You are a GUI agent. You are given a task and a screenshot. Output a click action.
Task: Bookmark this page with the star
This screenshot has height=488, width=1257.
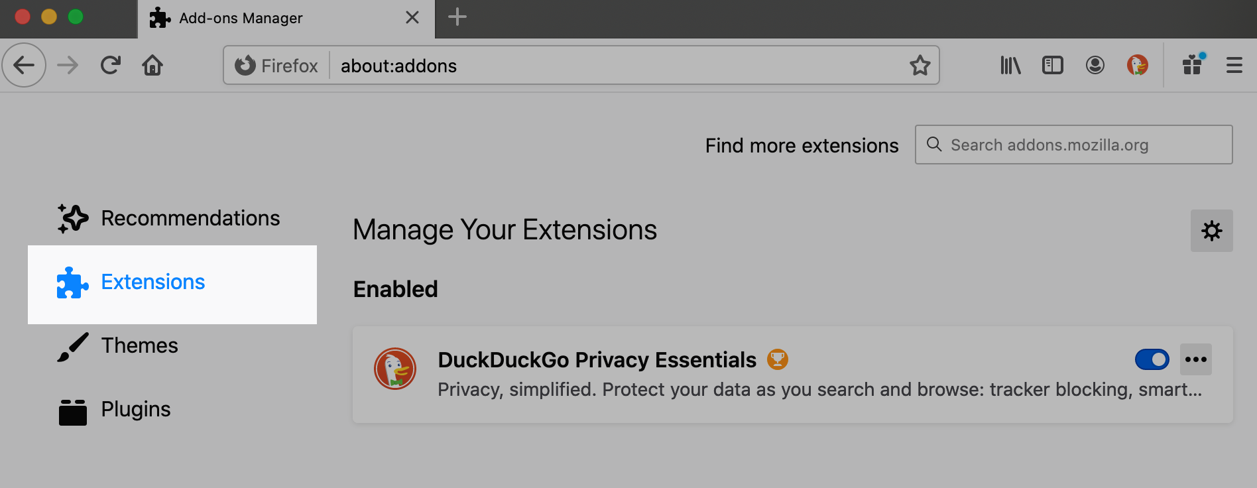coord(920,65)
